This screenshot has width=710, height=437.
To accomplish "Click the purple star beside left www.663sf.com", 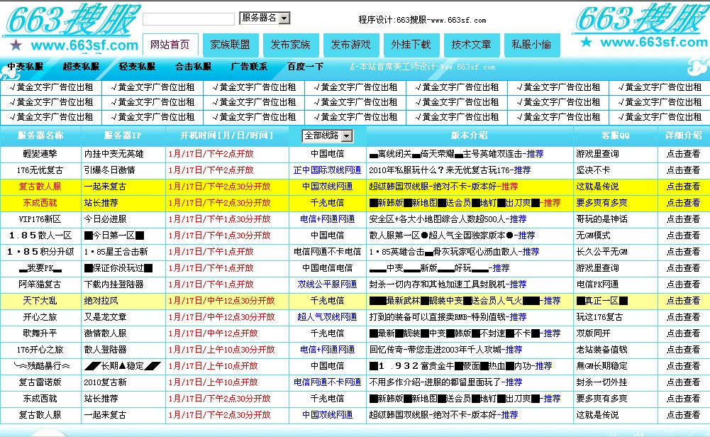I will tap(16, 45).
